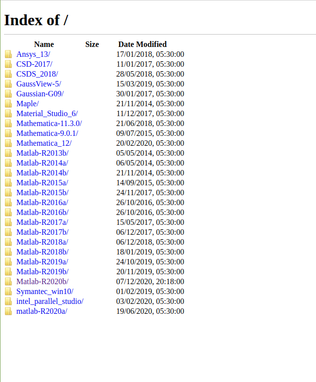Open the CSDS_2018 folder link

tap(37, 74)
